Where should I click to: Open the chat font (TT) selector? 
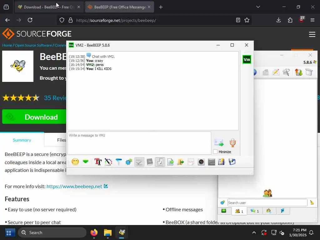click(98, 162)
